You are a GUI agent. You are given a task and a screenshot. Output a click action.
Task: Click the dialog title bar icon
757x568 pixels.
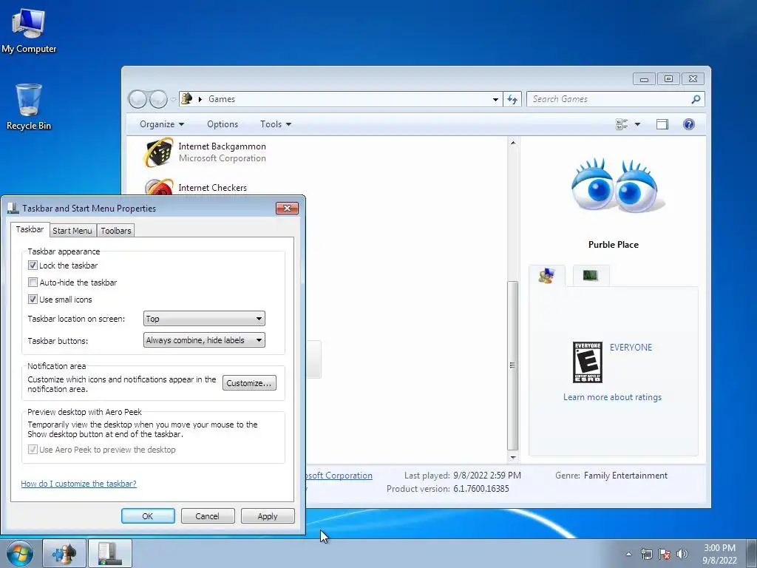tap(13, 208)
